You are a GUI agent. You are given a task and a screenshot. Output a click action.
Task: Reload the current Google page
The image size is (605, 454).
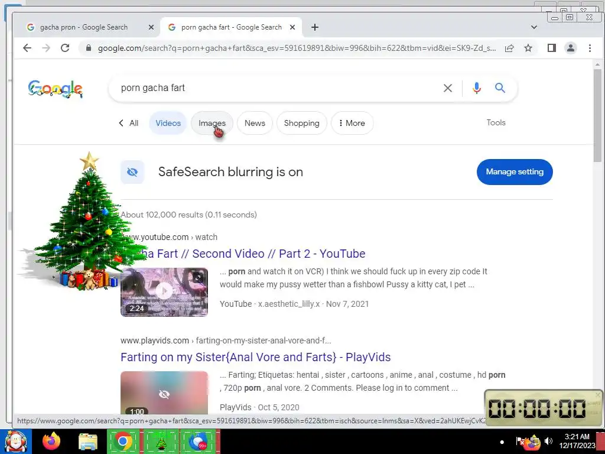point(65,48)
